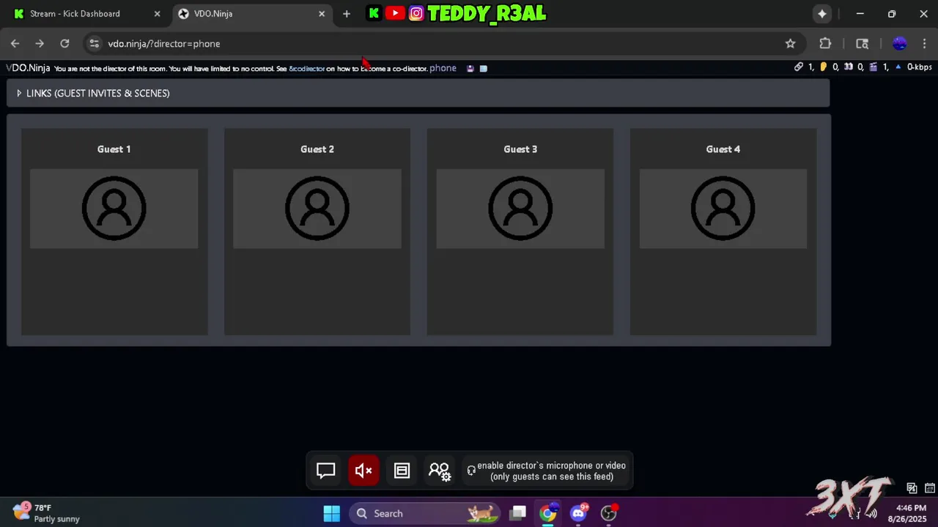Select the Guest 3 avatar placeholder
The width and height of the screenshot is (938, 527).
pos(520,209)
